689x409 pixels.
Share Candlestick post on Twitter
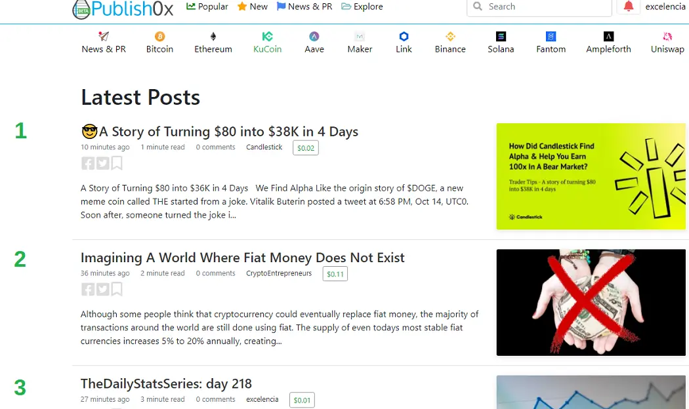102,163
